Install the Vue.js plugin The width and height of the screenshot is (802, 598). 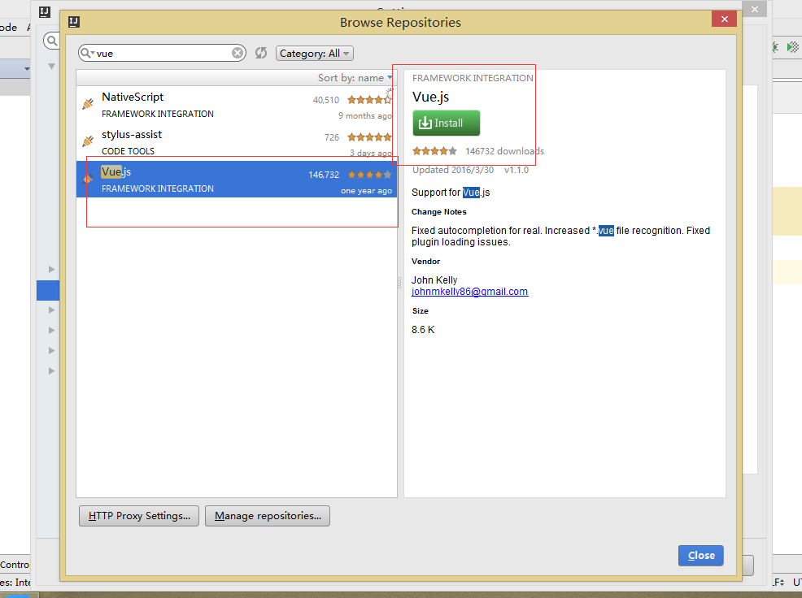[x=446, y=123]
